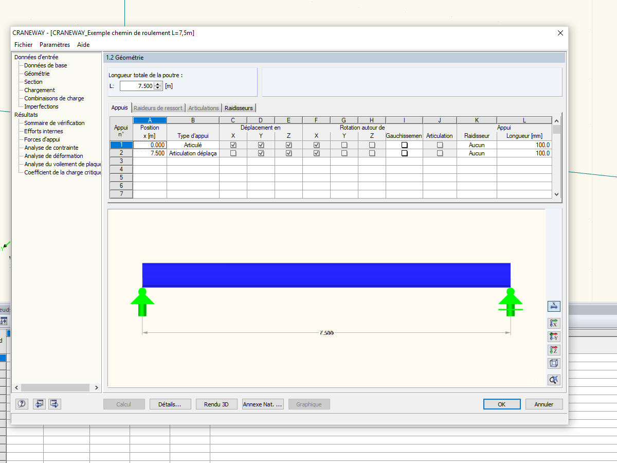The width and height of the screenshot is (617, 463).
Task: Click the magnifier reset zoom icon
Action: (x=554, y=380)
